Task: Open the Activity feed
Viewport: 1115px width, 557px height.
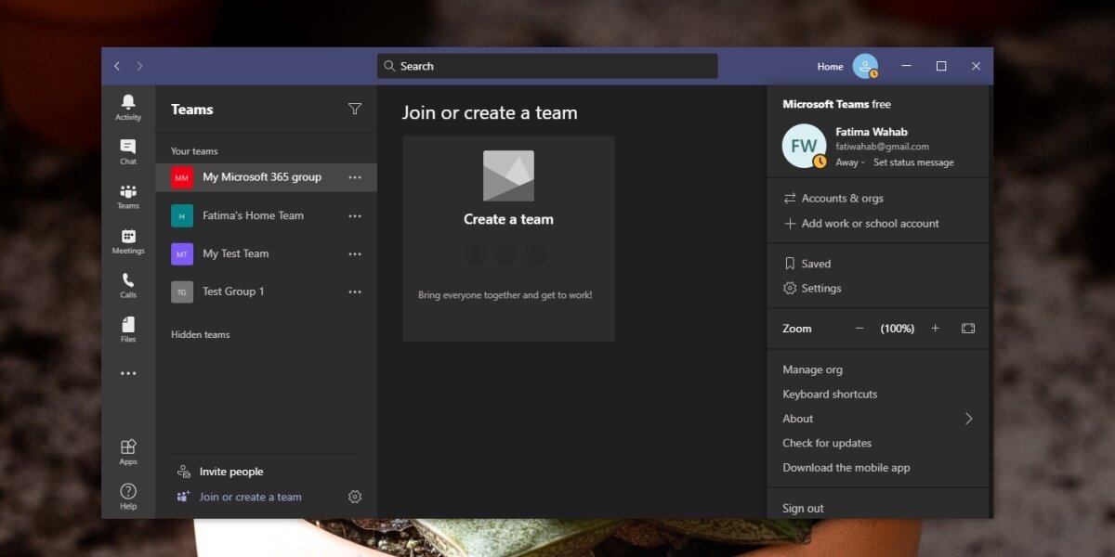Action: tap(128, 108)
